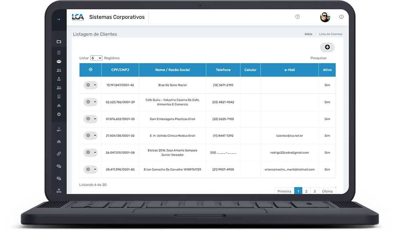Open the user profile avatar
401x231 pixels.
pos(325,17)
